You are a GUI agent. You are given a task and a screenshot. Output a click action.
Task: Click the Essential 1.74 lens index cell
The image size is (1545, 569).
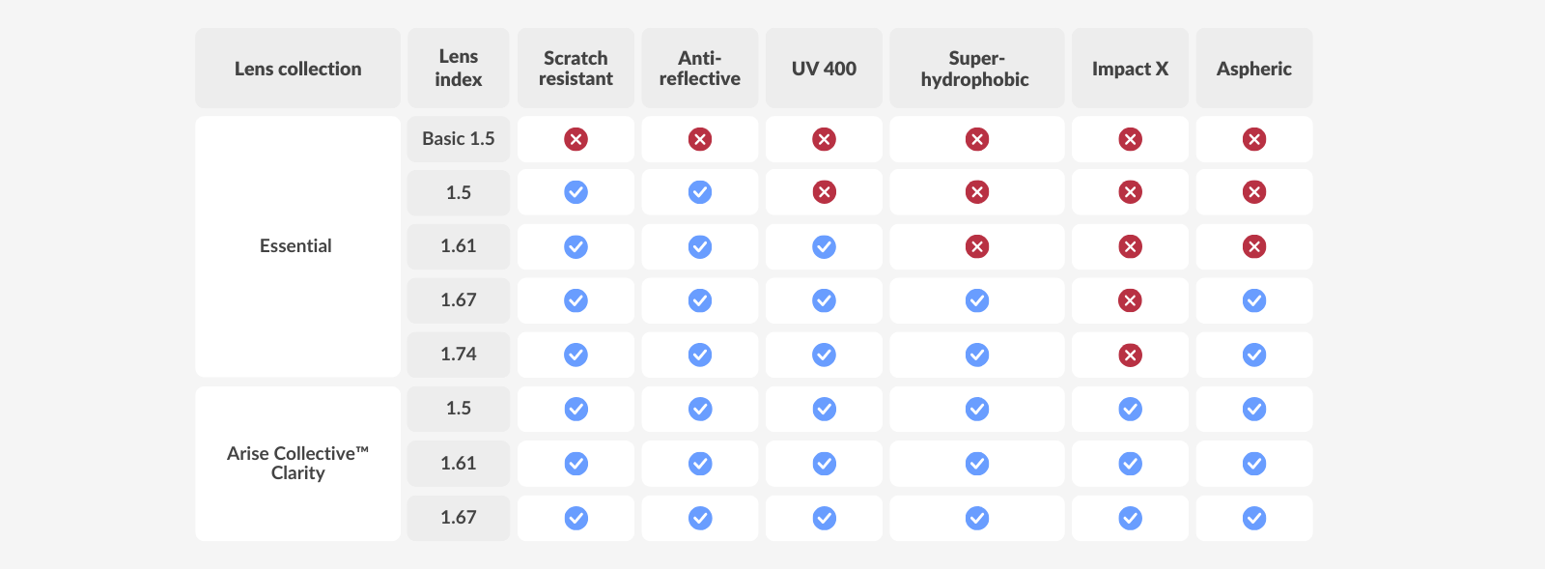point(459,355)
